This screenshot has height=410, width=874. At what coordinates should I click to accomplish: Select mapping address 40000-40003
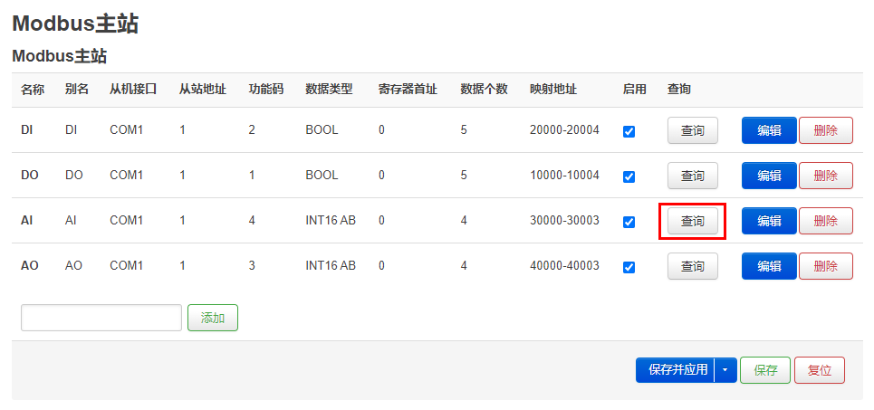[x=564, y=266]
